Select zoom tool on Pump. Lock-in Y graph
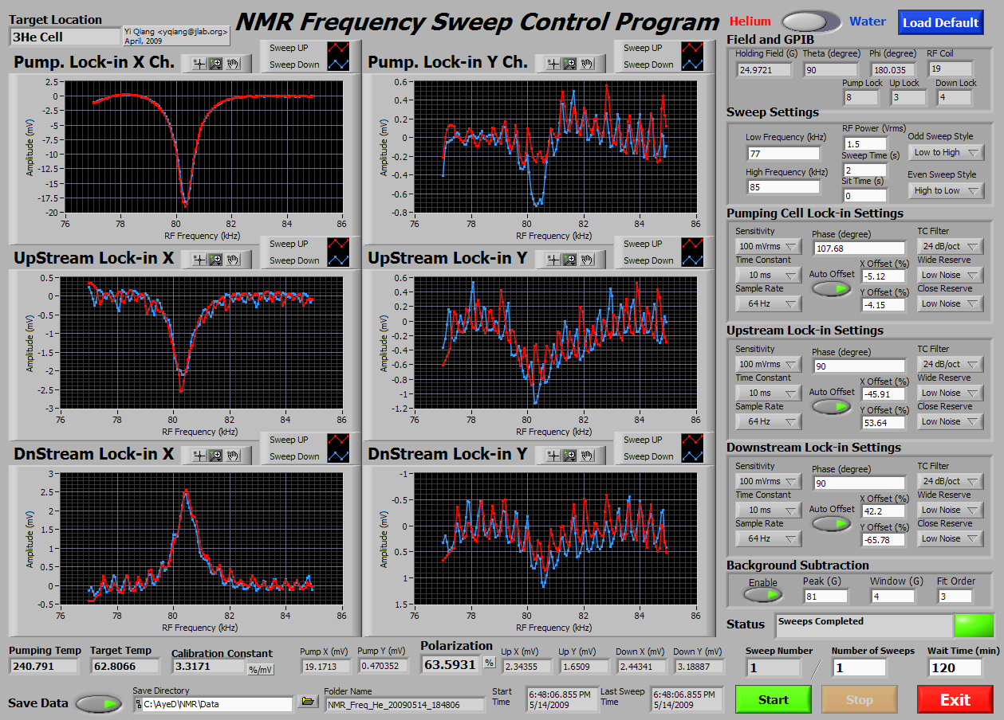The height and width of the screenshot is (720, 1004). tap(569, 63)
